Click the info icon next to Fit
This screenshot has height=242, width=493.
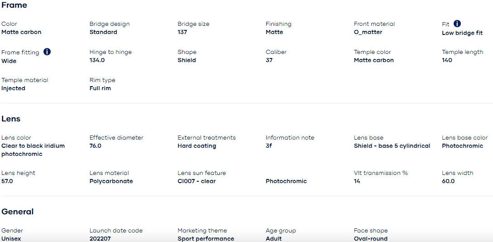pos(457,24)
